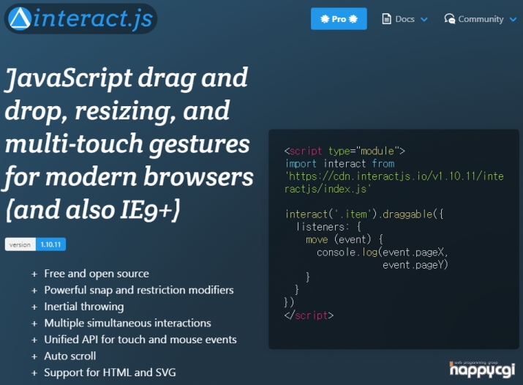The height and width of the screenshot is (385, 523).
Task: Click the version 1.10.11 badge
Action: [35, 244]
